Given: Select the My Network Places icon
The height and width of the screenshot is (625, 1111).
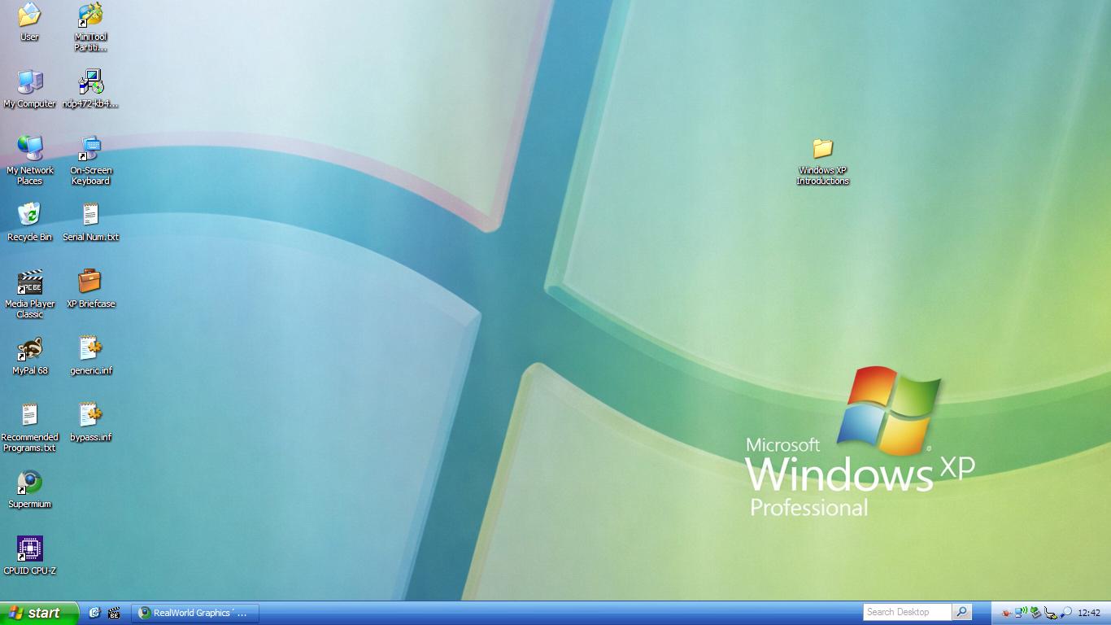Looking at the screenshot, I should 29,148.
